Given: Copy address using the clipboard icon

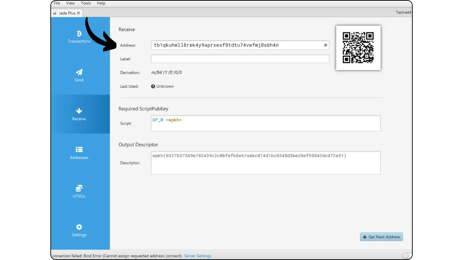Looking at the screenshot, I should click(x=325, y=45).
